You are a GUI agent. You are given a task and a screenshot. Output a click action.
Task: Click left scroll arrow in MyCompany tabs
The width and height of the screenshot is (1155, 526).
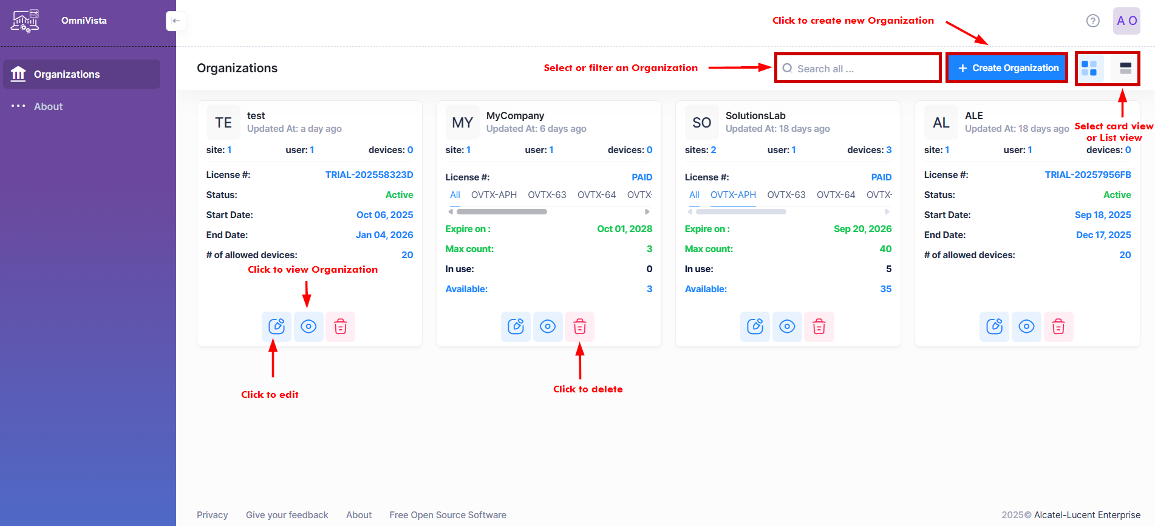click(x=450, y=211)
